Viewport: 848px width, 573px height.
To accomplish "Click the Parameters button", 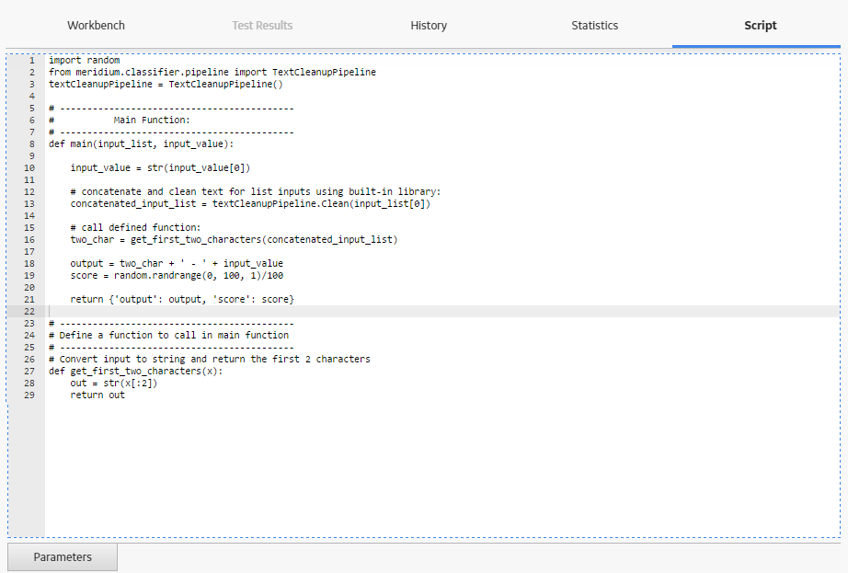I will coord(62,556).
